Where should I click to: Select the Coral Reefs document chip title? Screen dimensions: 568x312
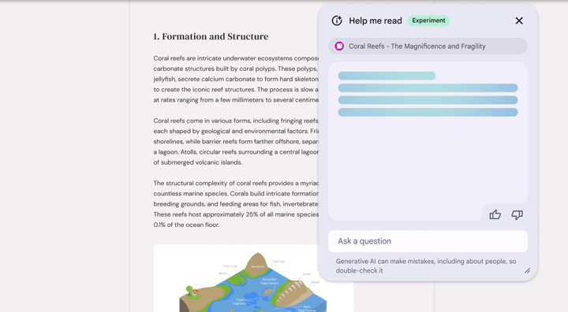[417, 46]
